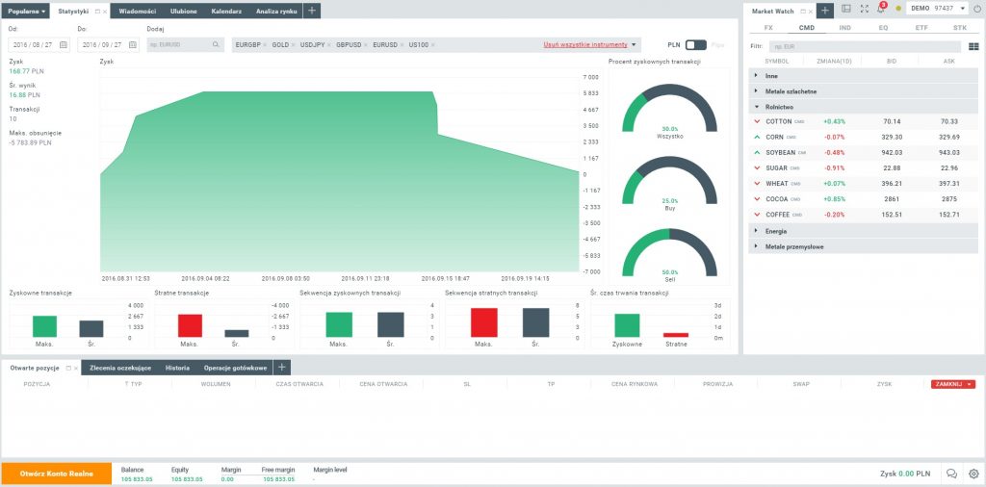The image size is (986, 487).
Task: Add a new tab next to Operacje gotówkowe
Action: point(282,368)
